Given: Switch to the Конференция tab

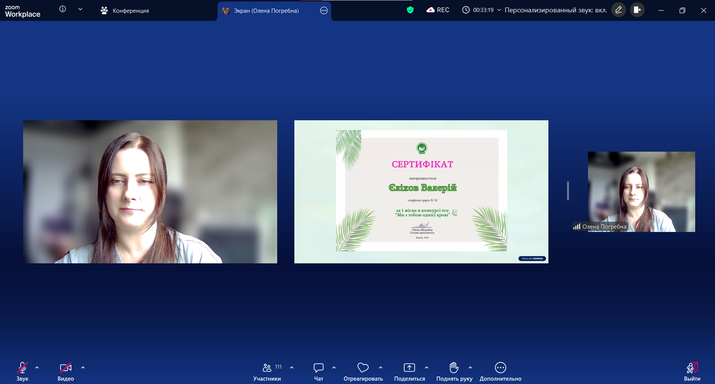Looking at the screenshot, I should click(125, 10).
